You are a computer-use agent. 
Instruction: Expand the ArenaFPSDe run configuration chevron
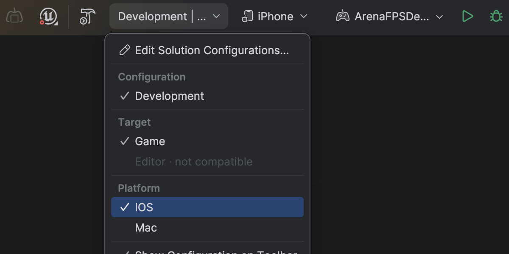pyautogui.click(x=439, y=17)
